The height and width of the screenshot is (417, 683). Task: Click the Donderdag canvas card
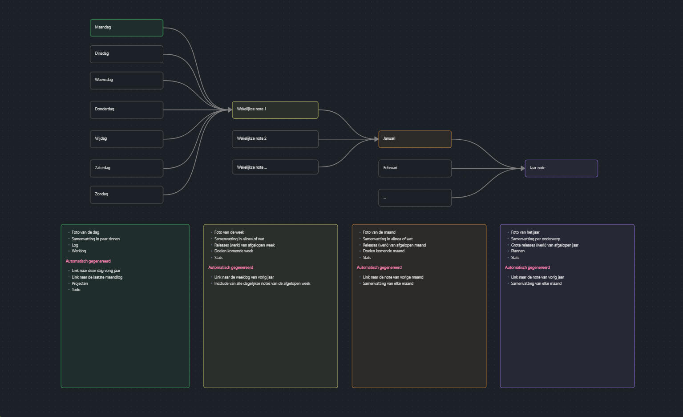point(126,109)
